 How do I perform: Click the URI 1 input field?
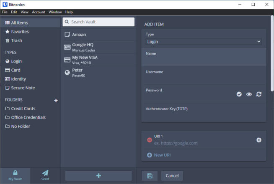pos(204,143)
